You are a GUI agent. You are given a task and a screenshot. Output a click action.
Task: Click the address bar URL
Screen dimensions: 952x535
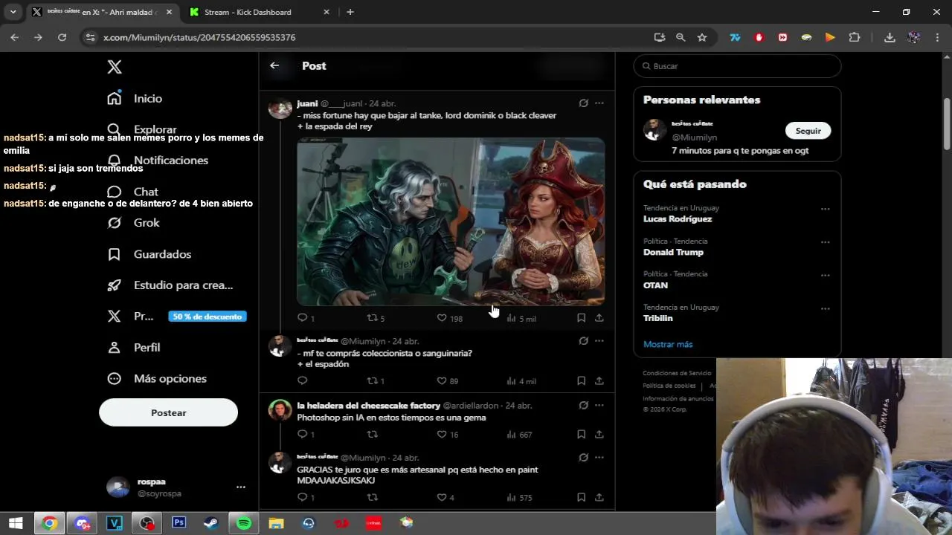tap(199, 37)
